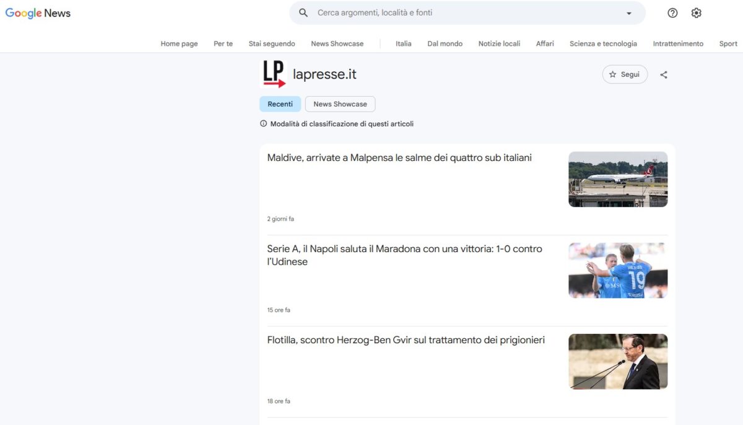
Task: Open the Affari section
Action: [545, 44]
